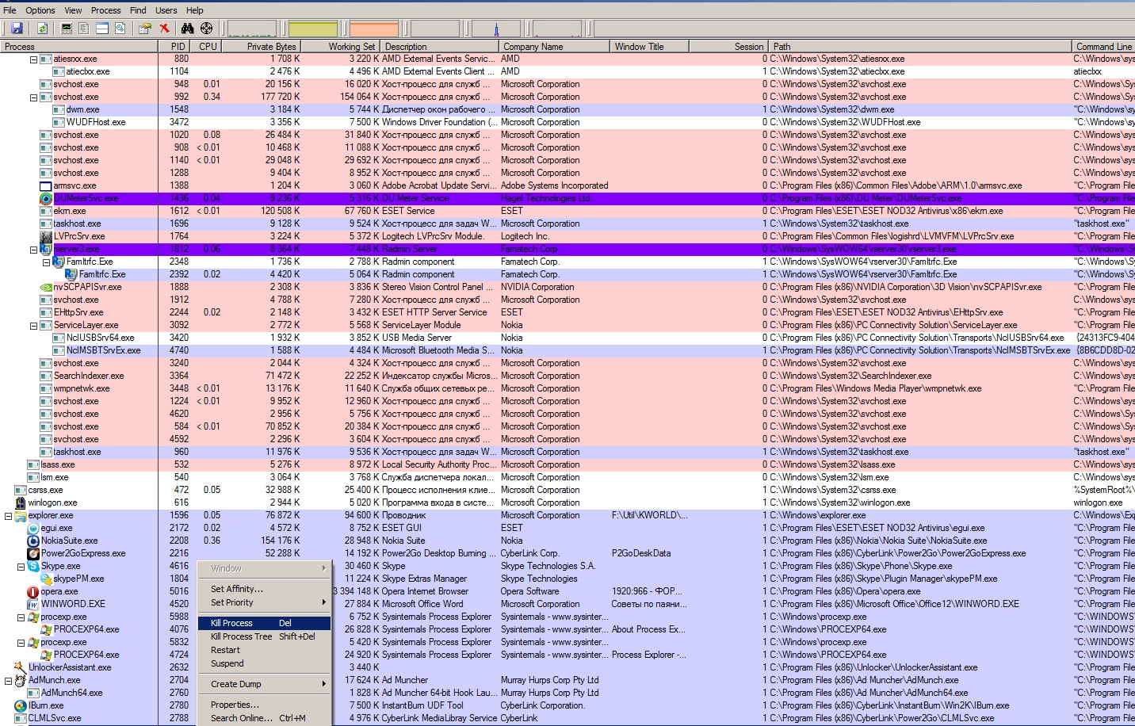Choose Kill Process Tree from context menu
The height and width of the screenshot is (726, 1135).
click(x=264, y=636)
